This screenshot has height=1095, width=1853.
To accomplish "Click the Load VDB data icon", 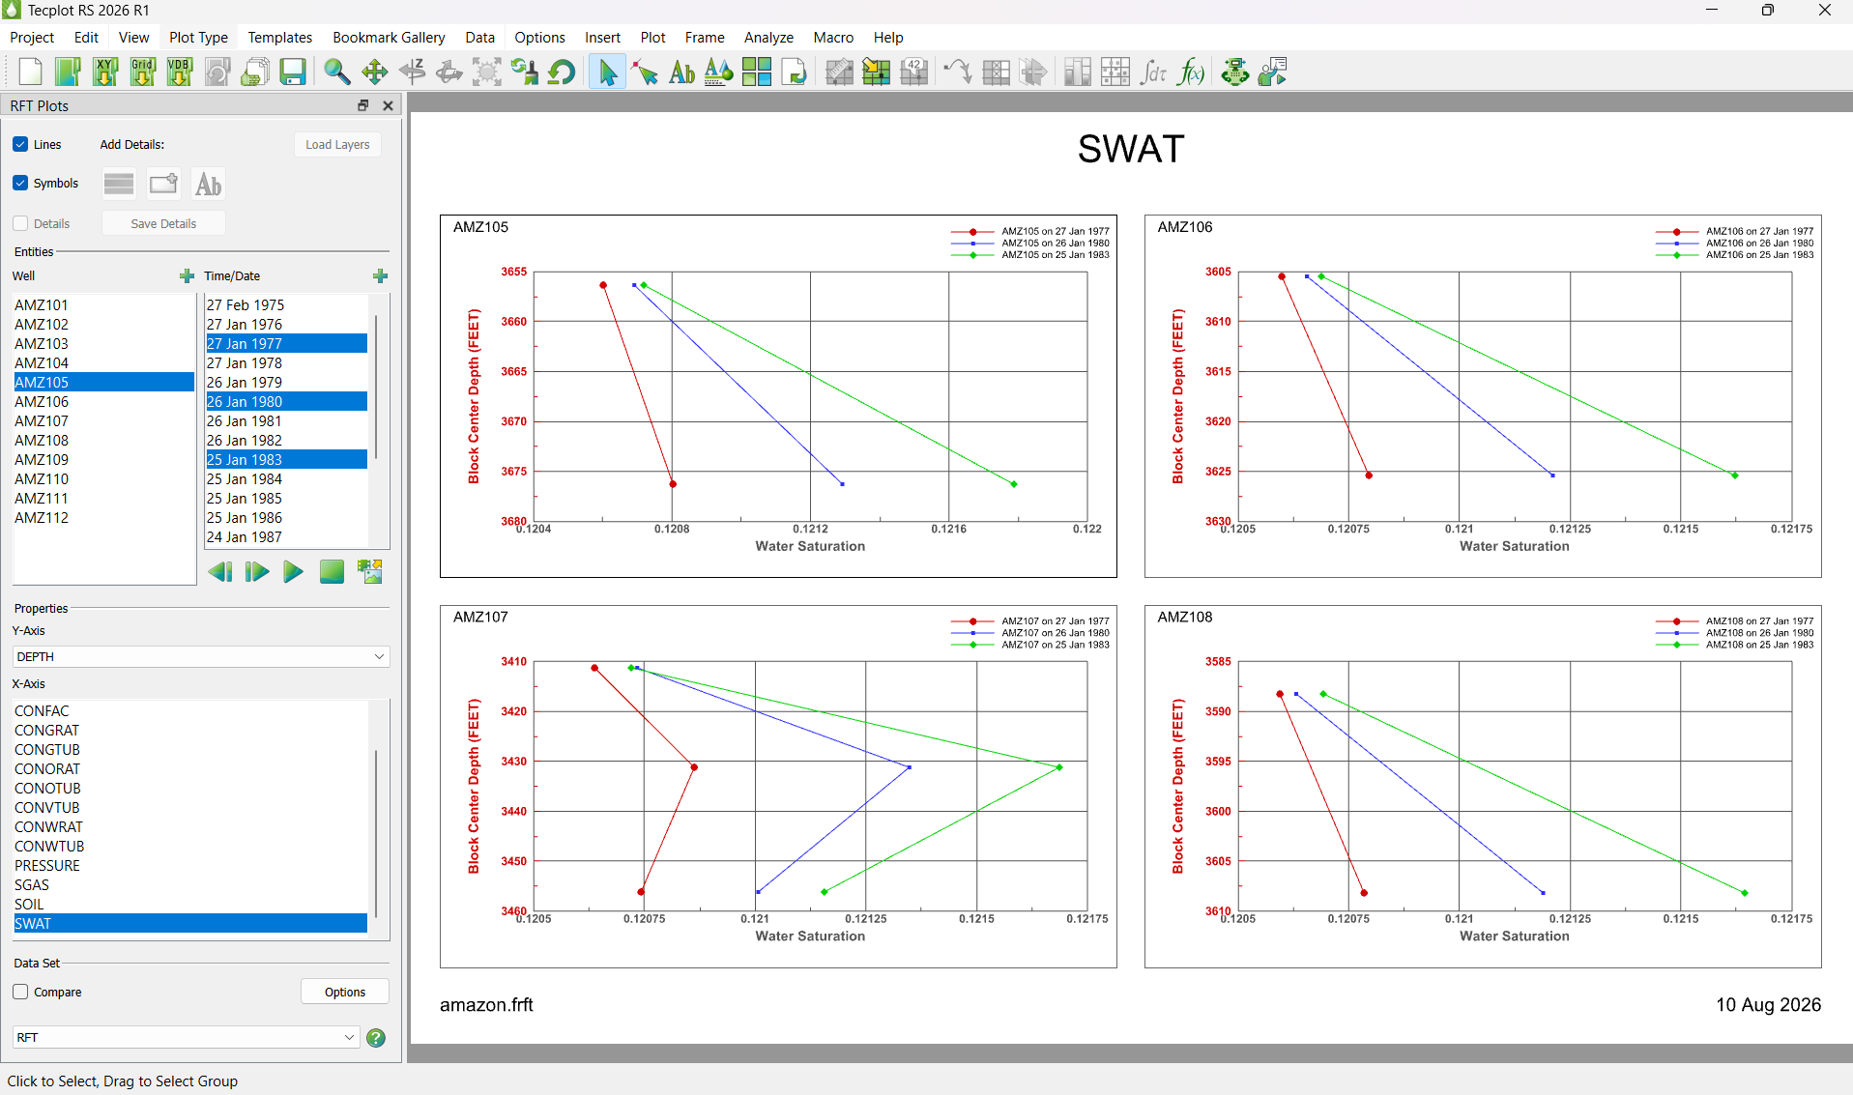I will point(180,72).
